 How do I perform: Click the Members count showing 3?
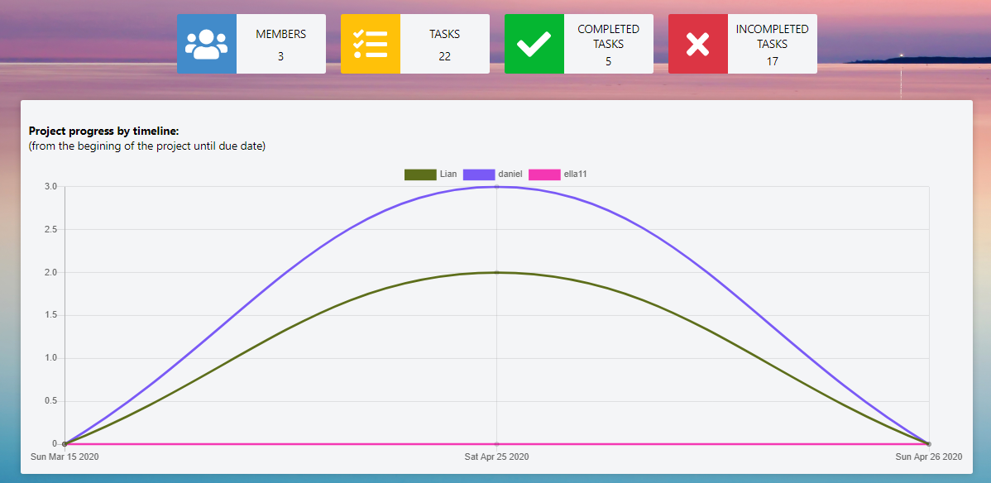point(280,58)
